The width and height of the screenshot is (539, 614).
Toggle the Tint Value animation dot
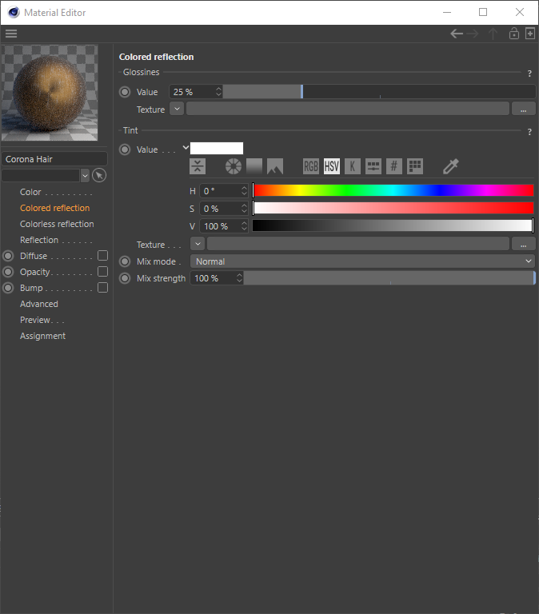125,150
